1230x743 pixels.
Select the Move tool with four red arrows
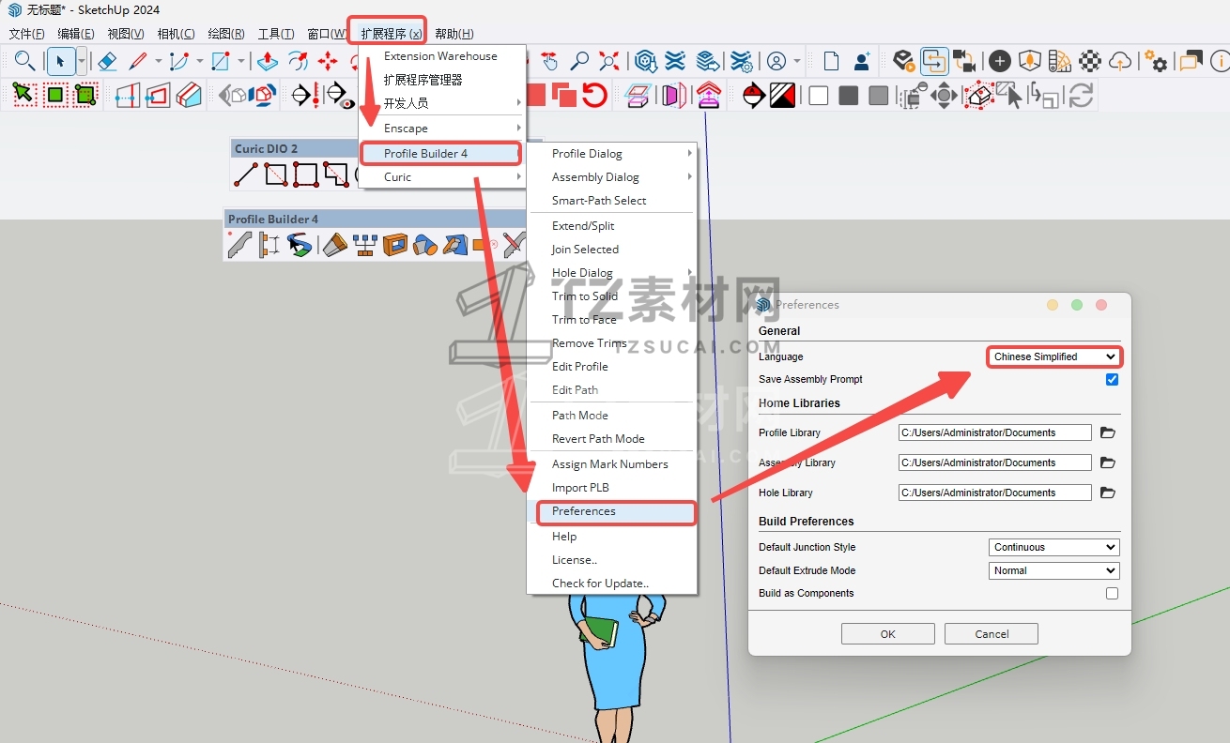pyautogui.click(x=328, y=62)
